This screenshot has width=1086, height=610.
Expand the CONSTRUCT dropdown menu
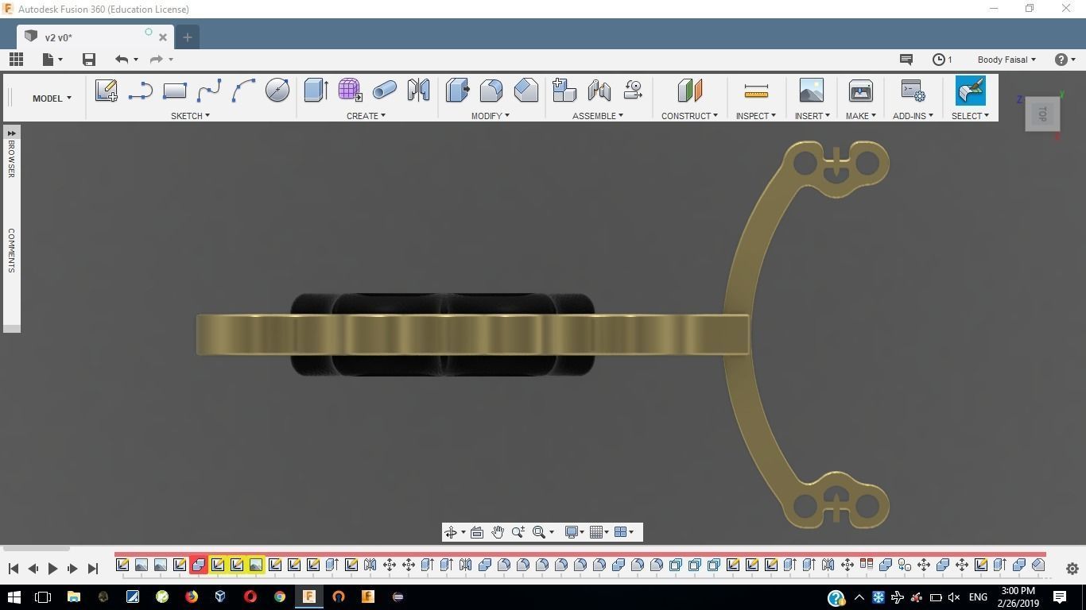(689, 116)
